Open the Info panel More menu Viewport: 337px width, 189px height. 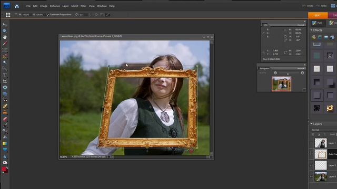coord(301,25)
